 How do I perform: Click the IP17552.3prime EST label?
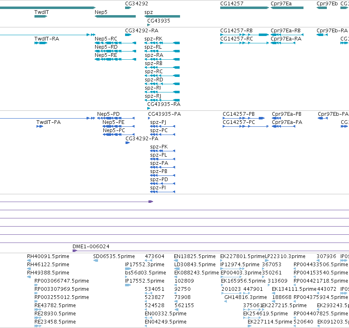coord(145,265)
